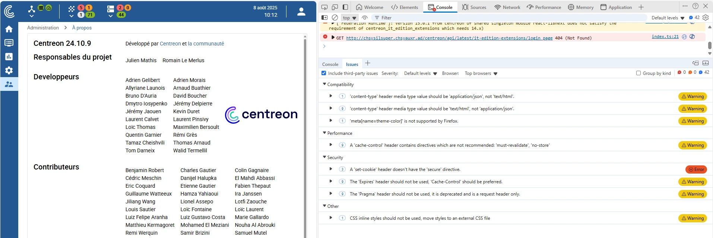
Task: Click the services status dots icon
Action: coord(72,8)
